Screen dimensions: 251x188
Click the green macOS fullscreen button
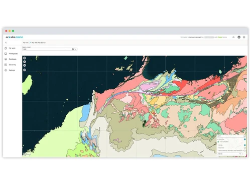[13, 31]
